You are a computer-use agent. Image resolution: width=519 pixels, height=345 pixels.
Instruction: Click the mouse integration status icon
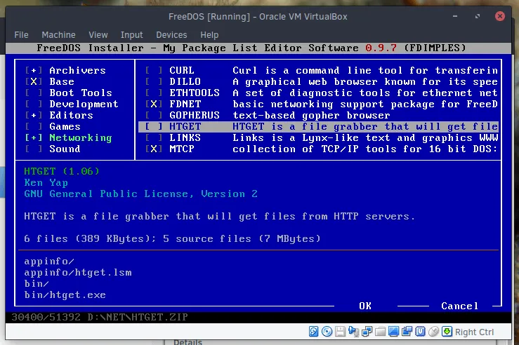point(433,332)
